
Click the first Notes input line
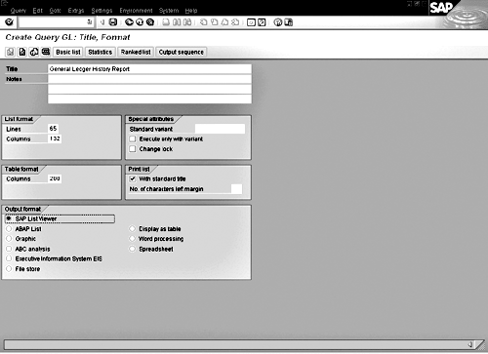coord(149,79)
